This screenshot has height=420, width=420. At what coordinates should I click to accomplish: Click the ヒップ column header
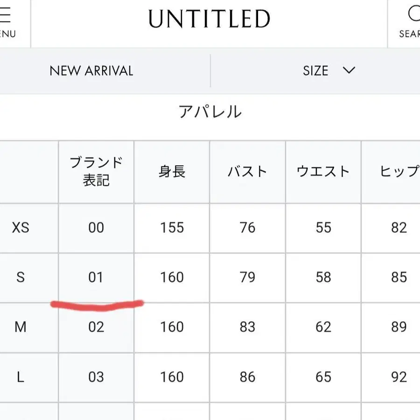[x=399, y=172]
